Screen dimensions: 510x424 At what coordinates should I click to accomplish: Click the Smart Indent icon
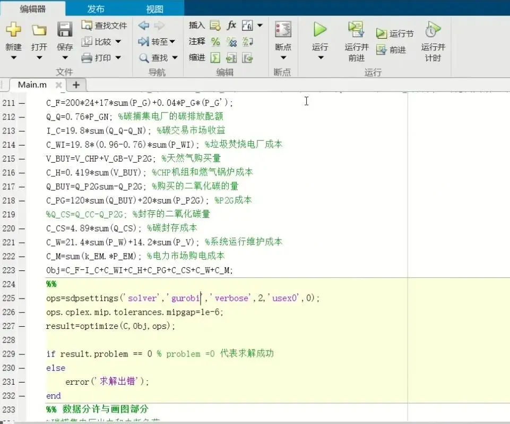click(215, 58)
